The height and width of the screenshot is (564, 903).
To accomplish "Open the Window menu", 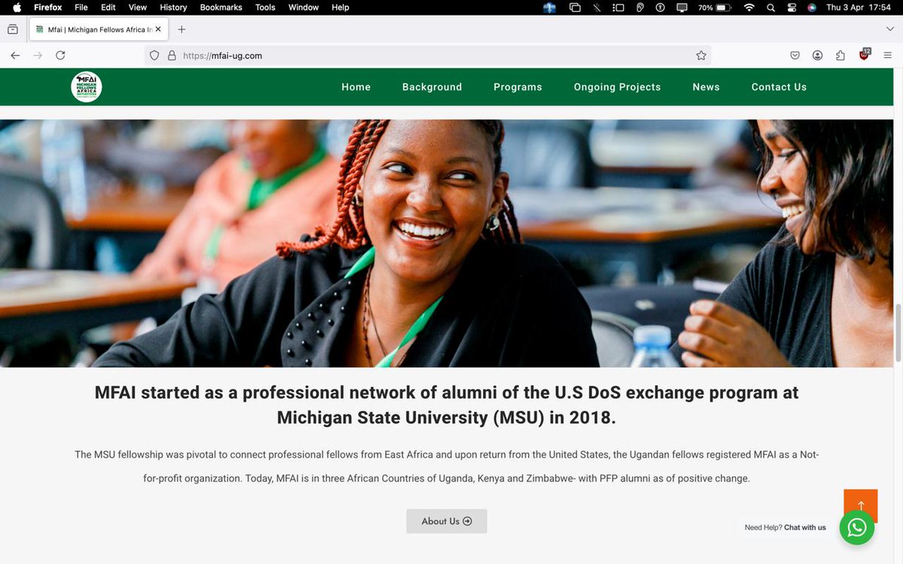I will point(304,8).
